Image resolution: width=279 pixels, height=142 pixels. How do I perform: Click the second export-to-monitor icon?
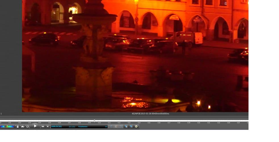click(131, 126)
